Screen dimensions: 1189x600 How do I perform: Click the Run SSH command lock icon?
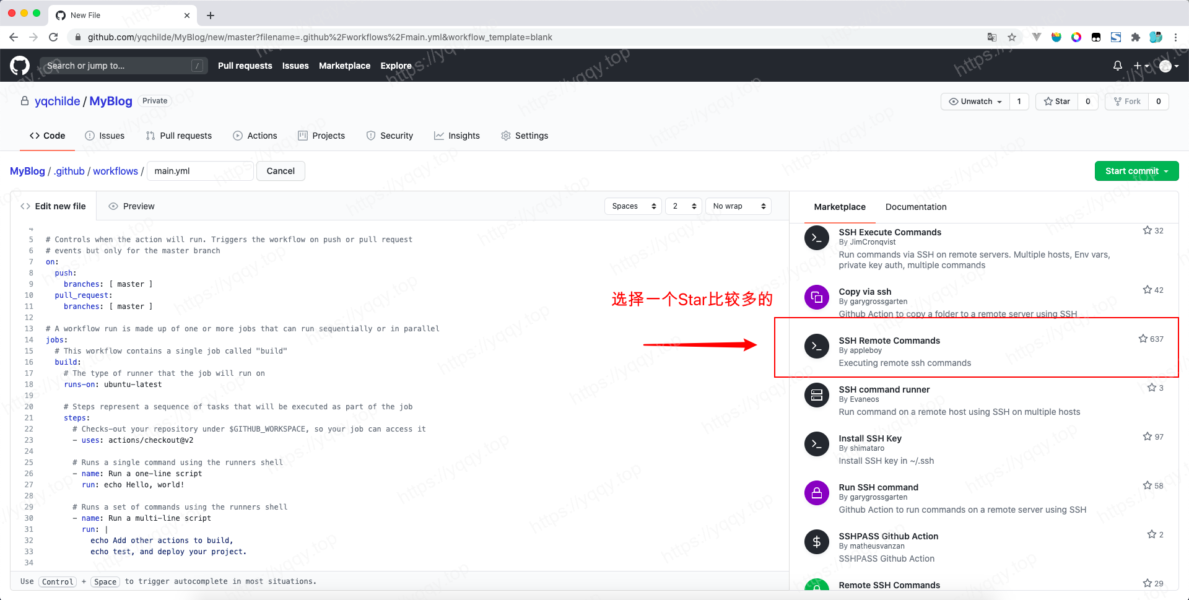point(816,493)
